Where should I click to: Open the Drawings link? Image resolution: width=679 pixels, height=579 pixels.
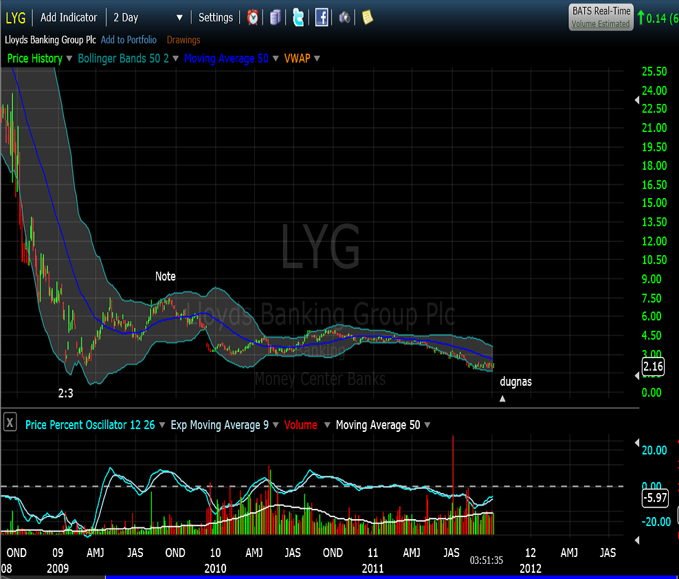tap(183, 40)
